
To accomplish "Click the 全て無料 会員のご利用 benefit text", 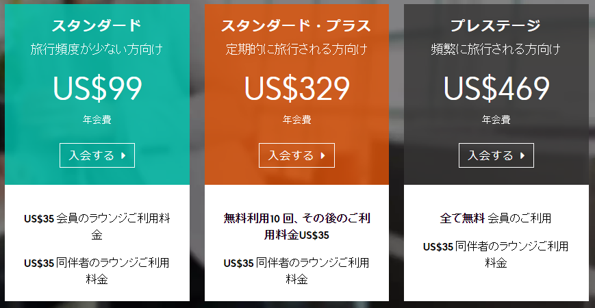I will 496,219.
